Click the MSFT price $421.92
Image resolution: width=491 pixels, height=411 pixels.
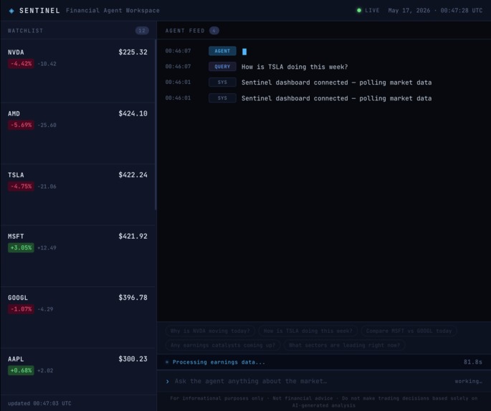point(133,236)
